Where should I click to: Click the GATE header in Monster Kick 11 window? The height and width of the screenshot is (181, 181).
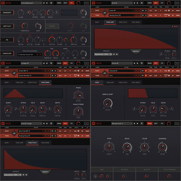pos(102,170)
